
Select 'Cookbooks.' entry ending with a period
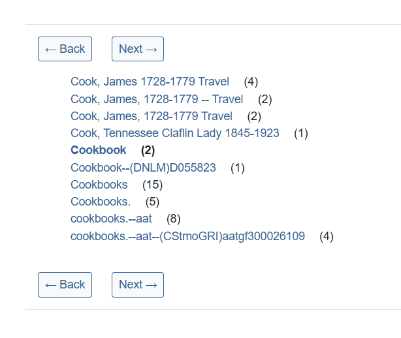coord(101,202)
